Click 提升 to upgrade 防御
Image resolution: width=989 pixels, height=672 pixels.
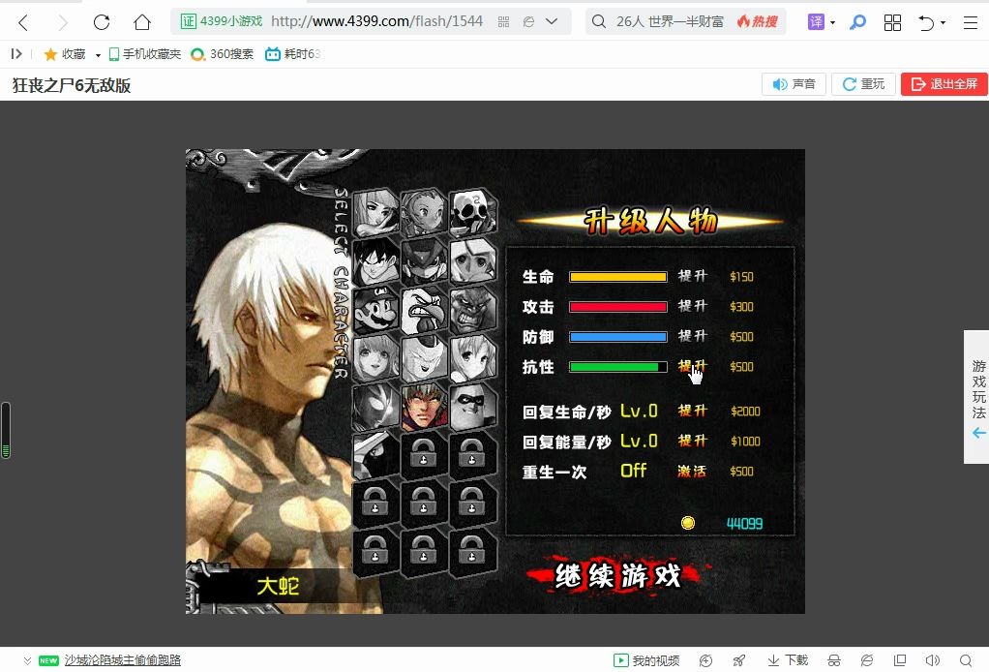point(693,336)
